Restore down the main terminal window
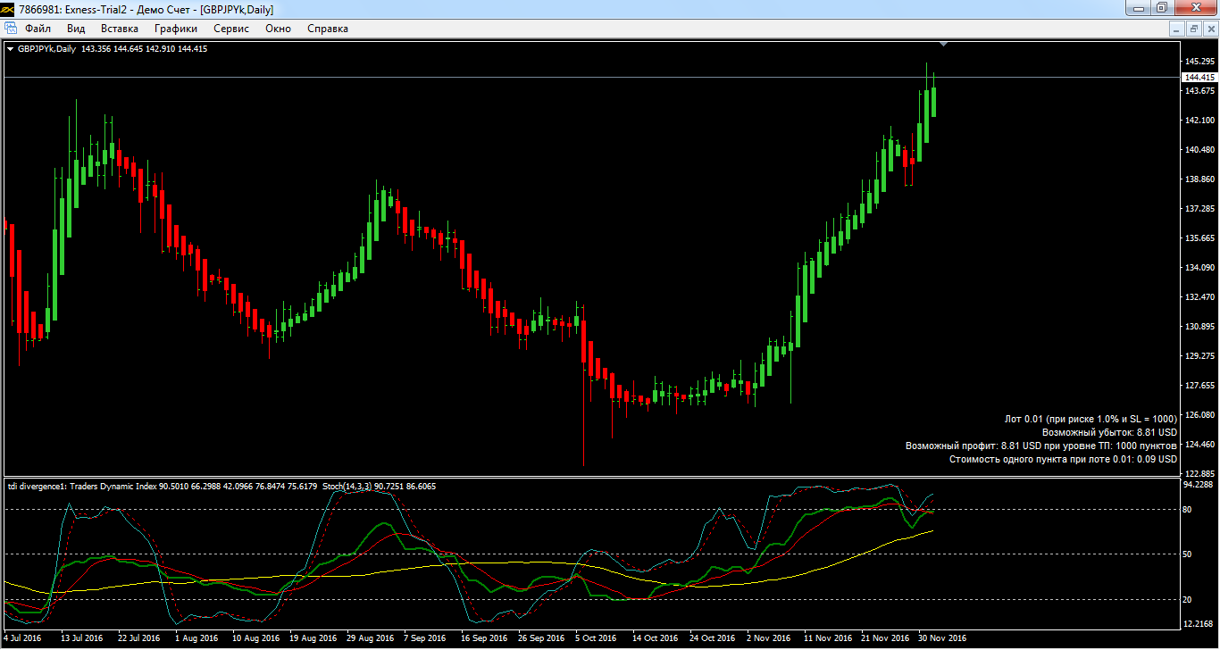Screen dimensions: 1220x650 coord(1161,8)
